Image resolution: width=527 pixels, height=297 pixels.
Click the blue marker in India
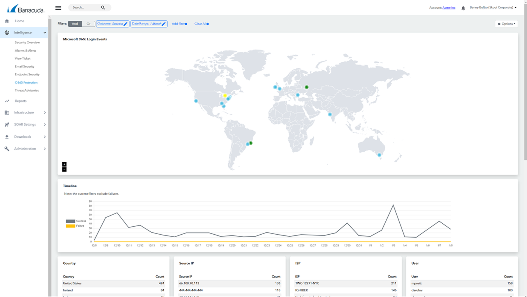pos(330,114)
